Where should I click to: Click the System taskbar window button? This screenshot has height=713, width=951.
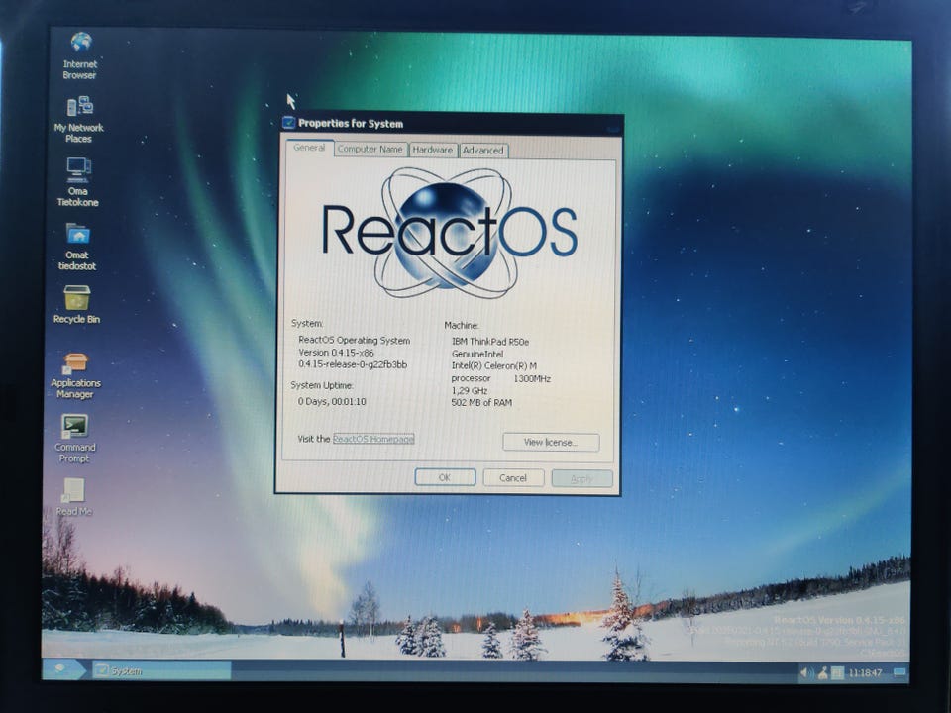tap(158, 671)
